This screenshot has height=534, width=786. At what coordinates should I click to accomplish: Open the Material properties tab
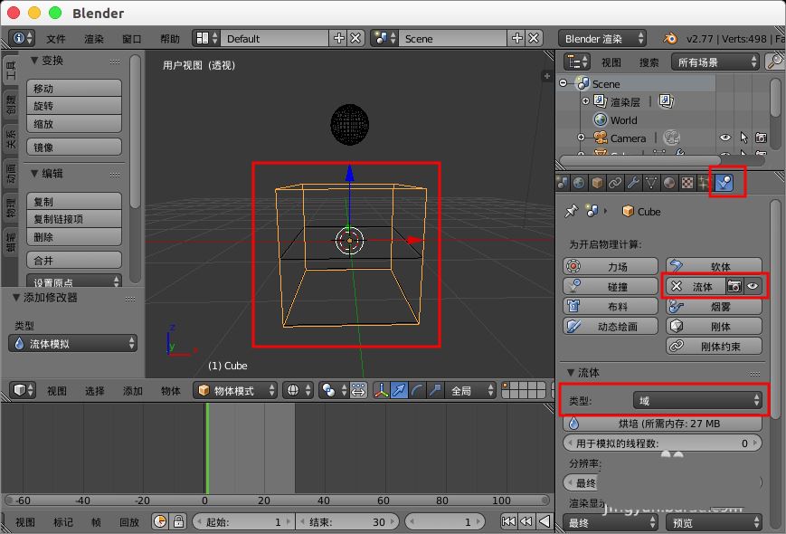[668, 183]
